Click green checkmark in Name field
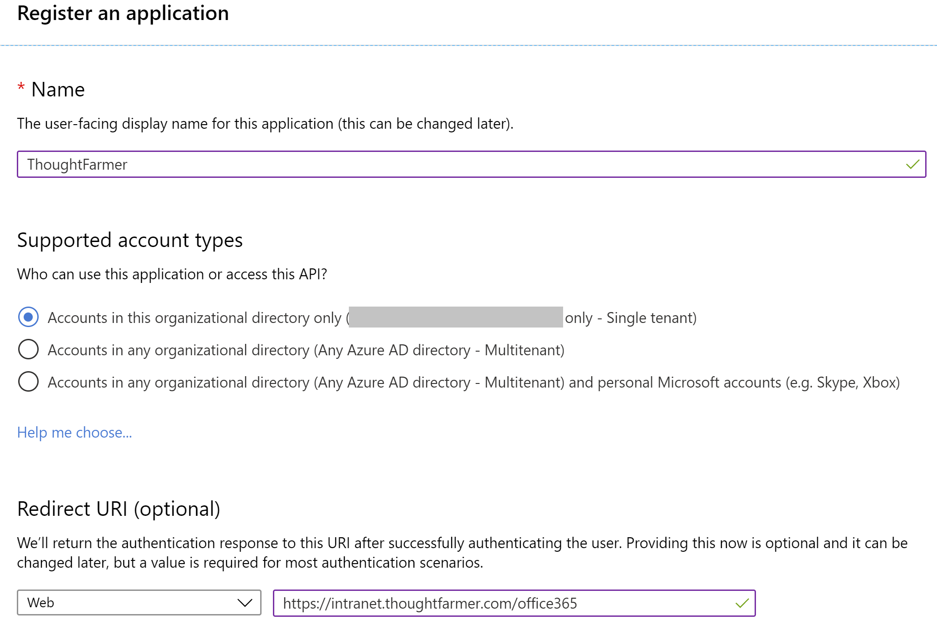Image resolution: width=937 pixels, height=625 pixels. [912, 164]
